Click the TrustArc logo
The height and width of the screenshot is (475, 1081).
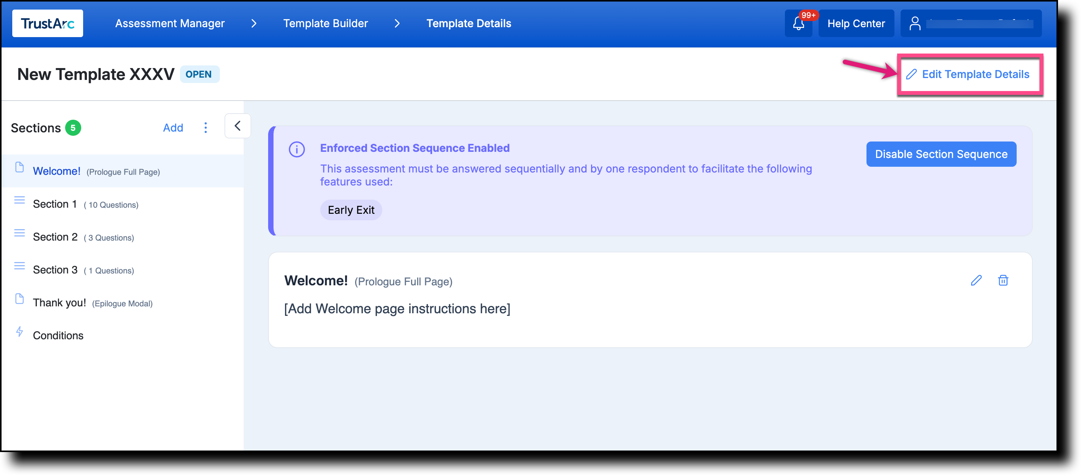47,23
